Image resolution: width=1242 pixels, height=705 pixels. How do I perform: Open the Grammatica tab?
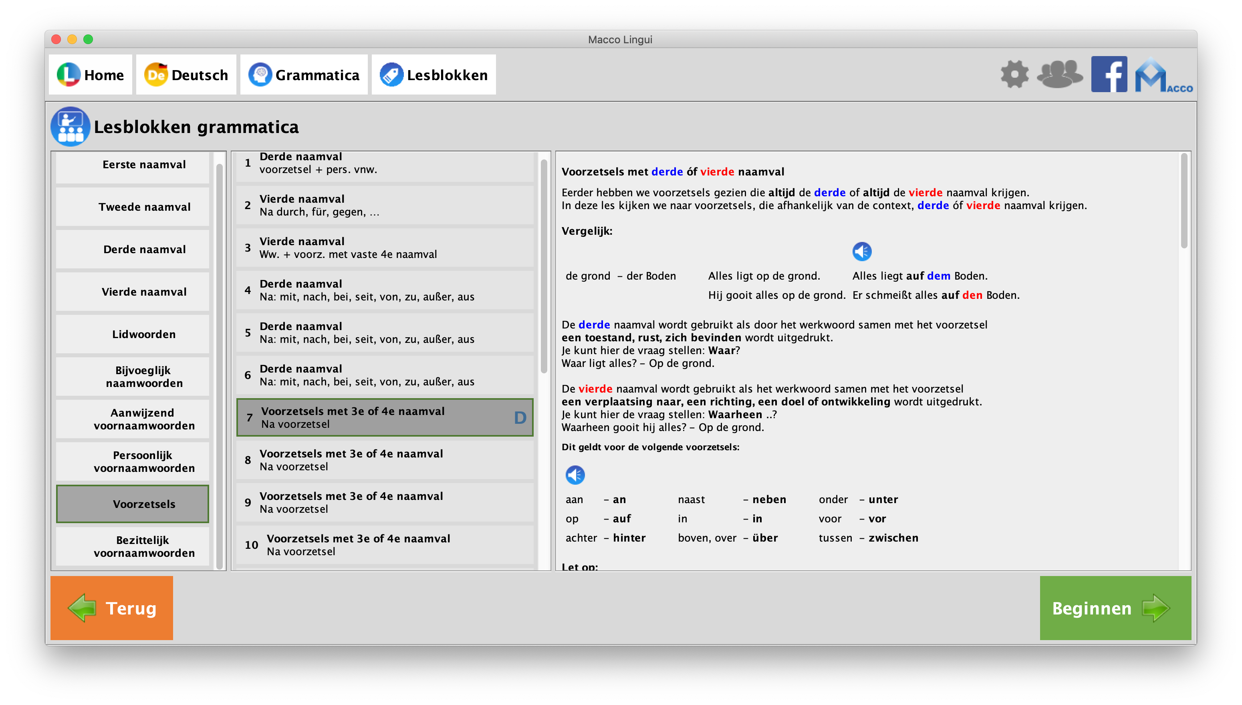[304, 75]
